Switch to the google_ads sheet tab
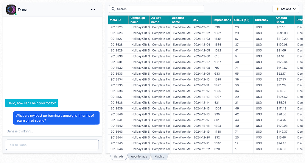Viewport: 305px width, 163px height. 139,156
